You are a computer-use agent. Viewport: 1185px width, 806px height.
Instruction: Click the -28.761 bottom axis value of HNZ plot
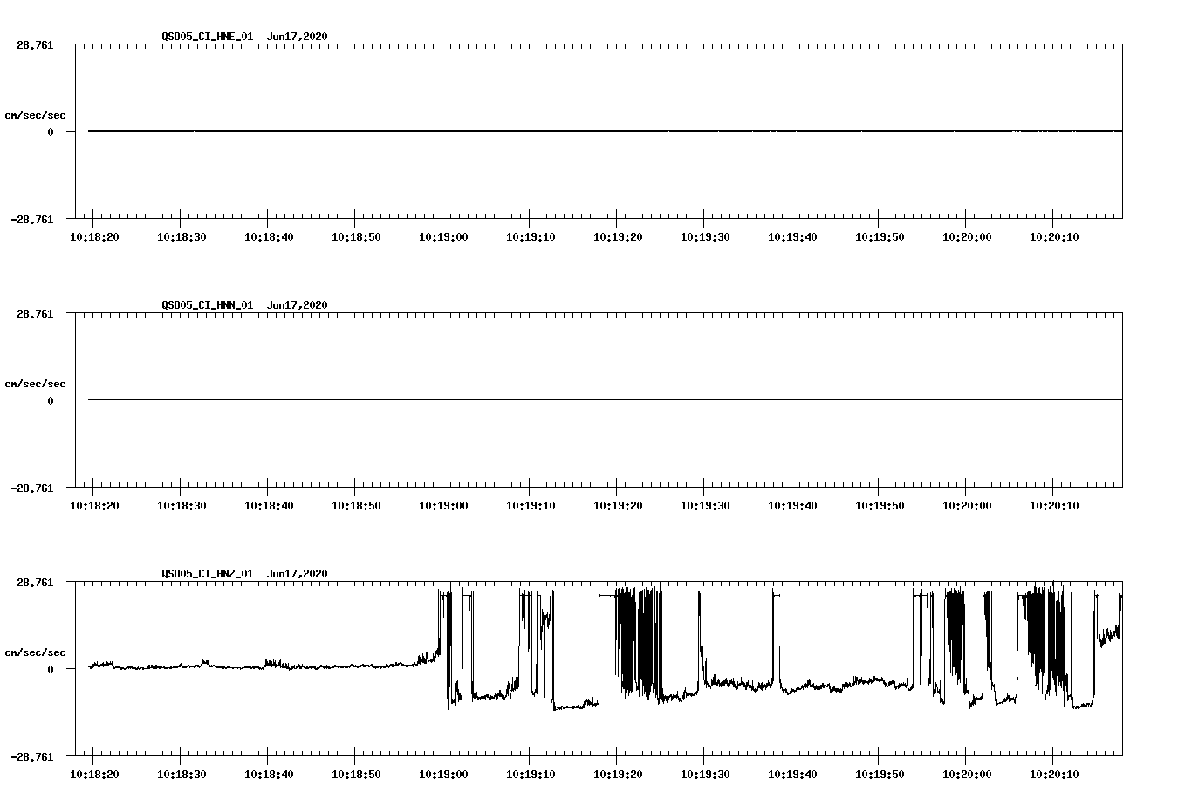(x=32, y=757)
